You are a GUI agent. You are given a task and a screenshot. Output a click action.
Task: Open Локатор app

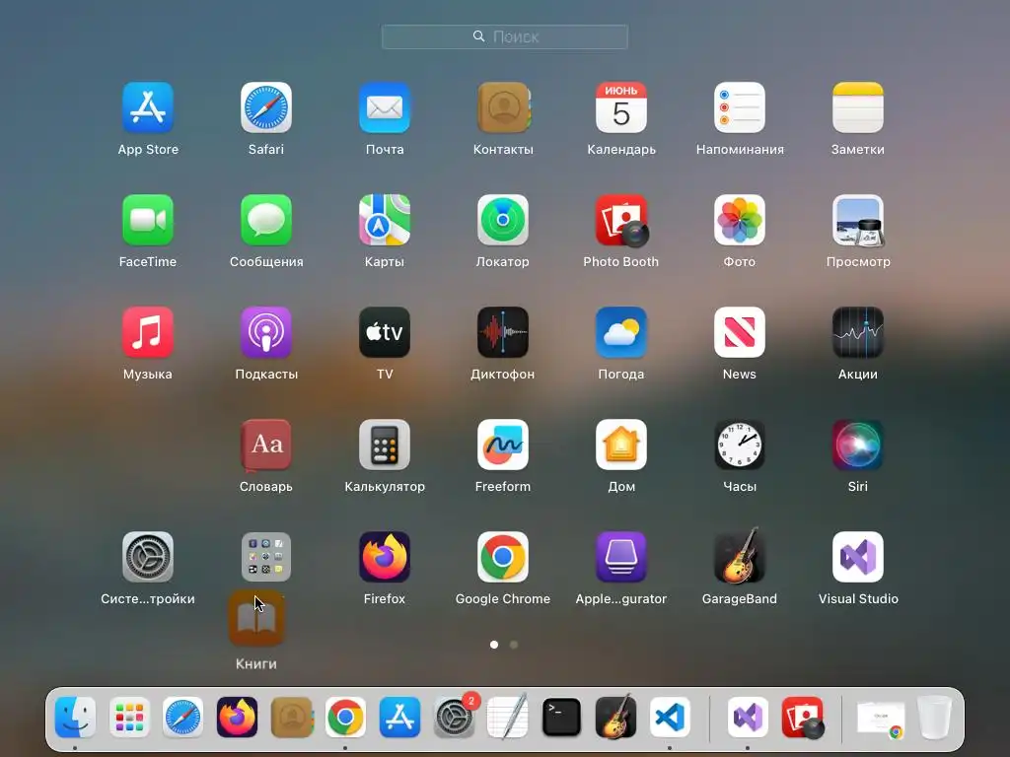tap(503, 220)
